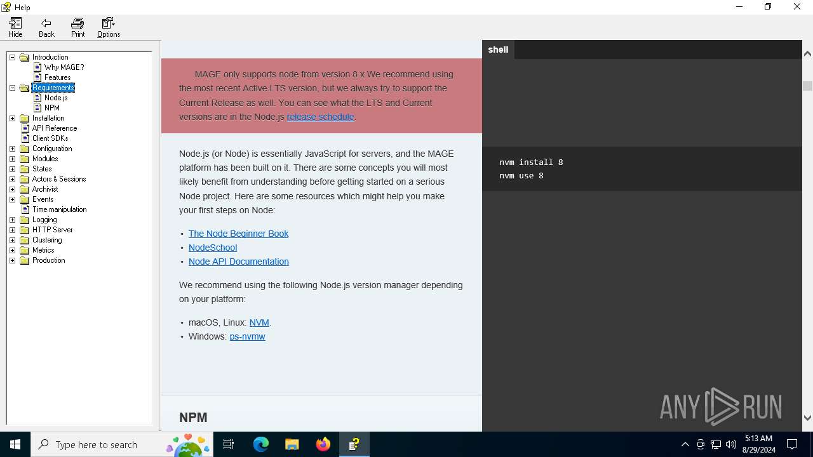Select the Why MAGE? topic
Screen dimensions: 813x457
click(64, 67)
